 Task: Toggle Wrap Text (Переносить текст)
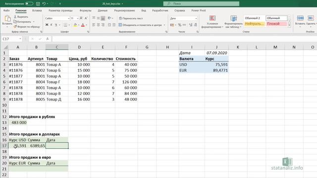131,18
